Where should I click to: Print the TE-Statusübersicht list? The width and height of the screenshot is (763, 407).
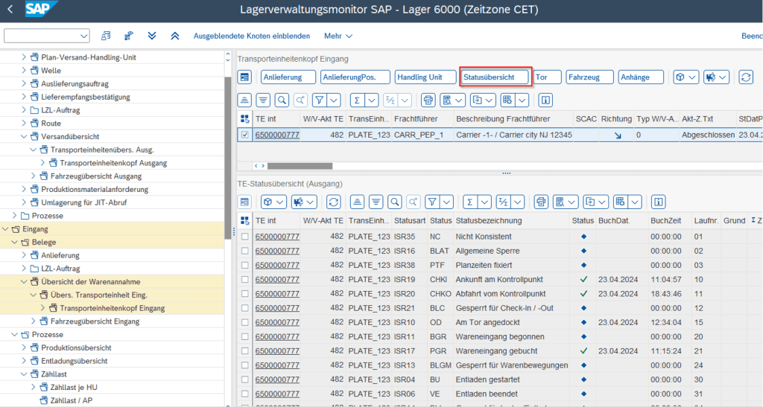click(541, 202)
